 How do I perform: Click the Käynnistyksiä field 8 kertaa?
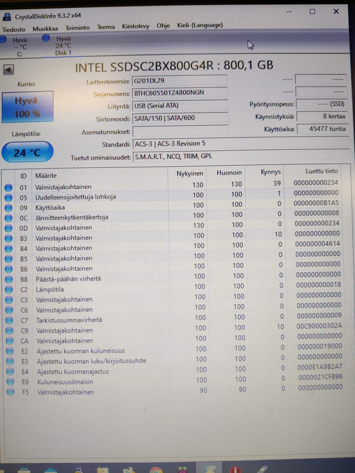[x=322, y=116]
